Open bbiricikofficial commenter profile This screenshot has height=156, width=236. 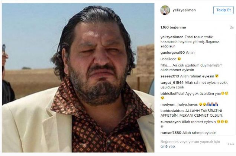click(172, 94)
